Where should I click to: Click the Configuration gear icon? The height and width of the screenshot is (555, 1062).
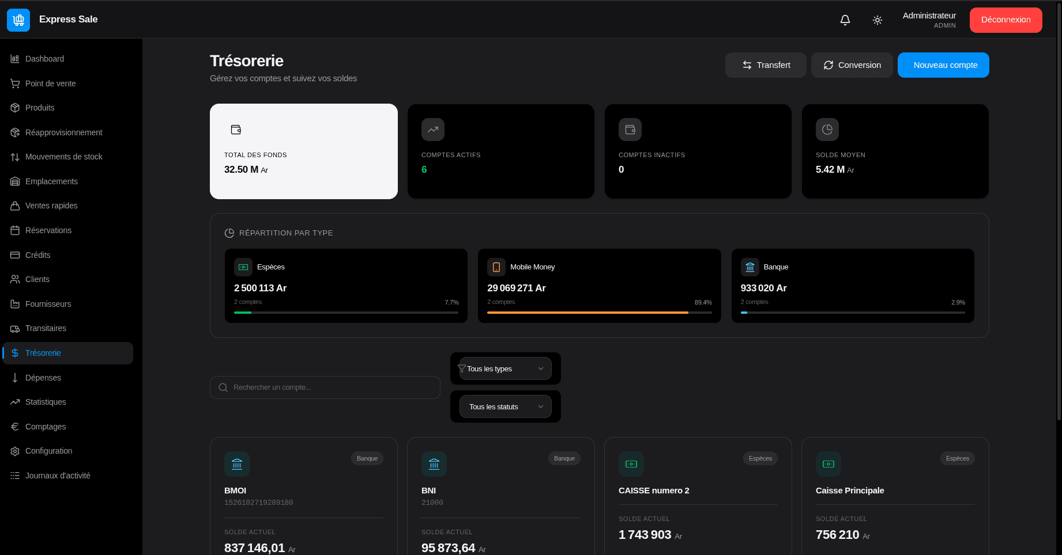[15, 451]
